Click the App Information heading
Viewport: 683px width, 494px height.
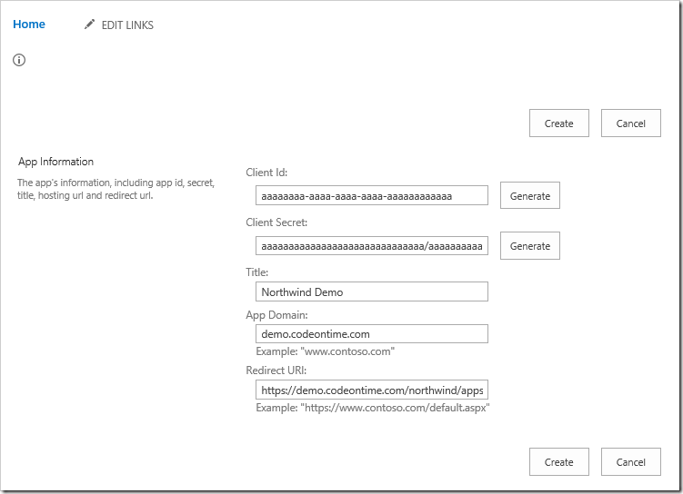point(55,162)
